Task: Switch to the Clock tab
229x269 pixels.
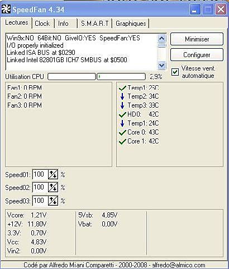Action: click(42, 24)
